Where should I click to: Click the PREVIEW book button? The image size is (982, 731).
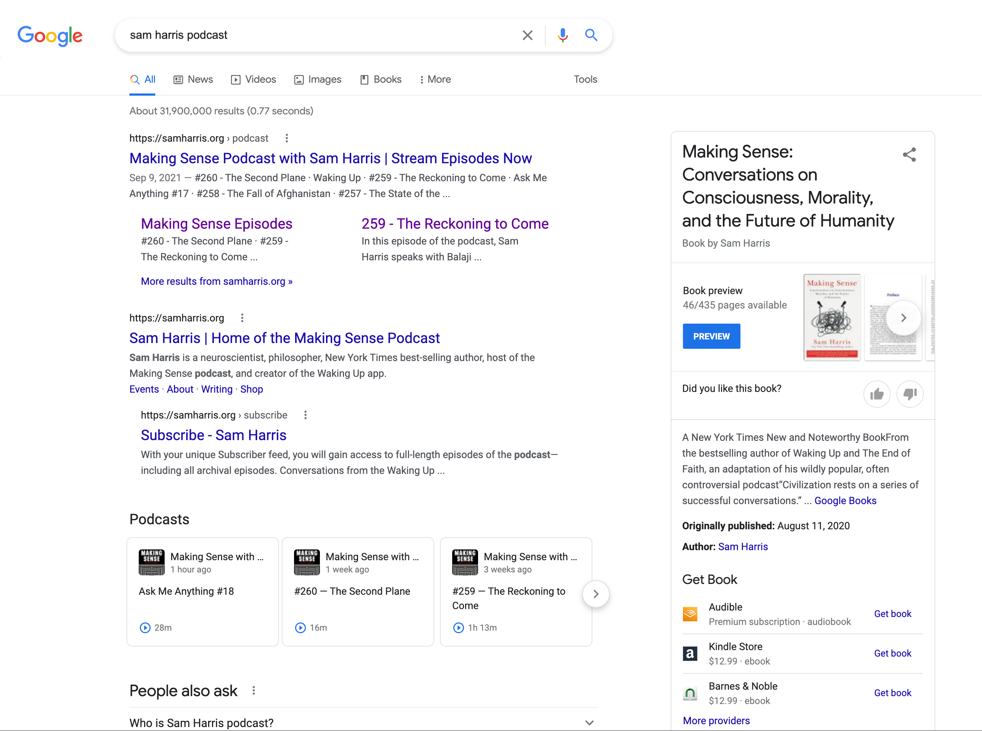tap(711, 337)
